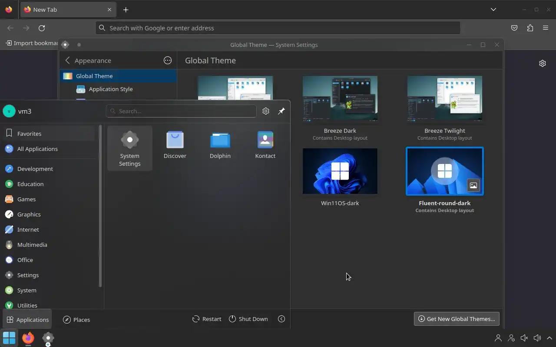Select the System category
The image size is (556, 347).
[49, 290]
